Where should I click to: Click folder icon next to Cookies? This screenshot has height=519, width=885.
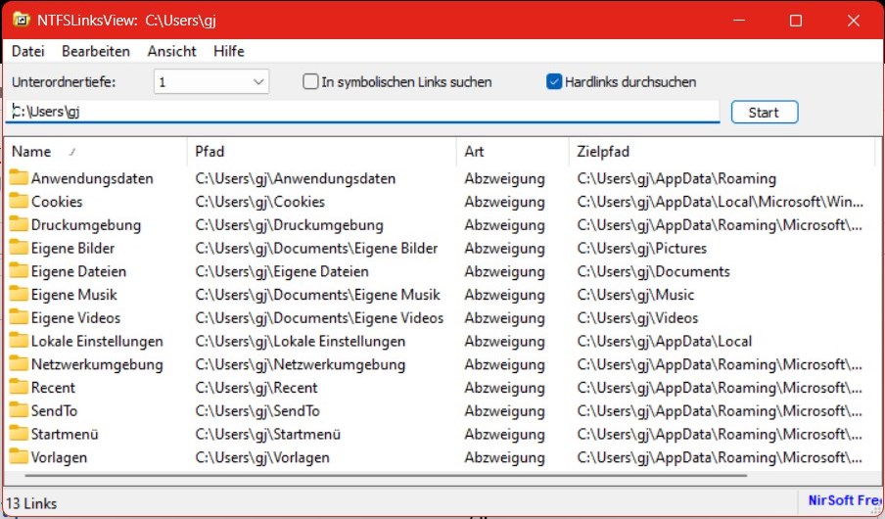pos(19,201)
